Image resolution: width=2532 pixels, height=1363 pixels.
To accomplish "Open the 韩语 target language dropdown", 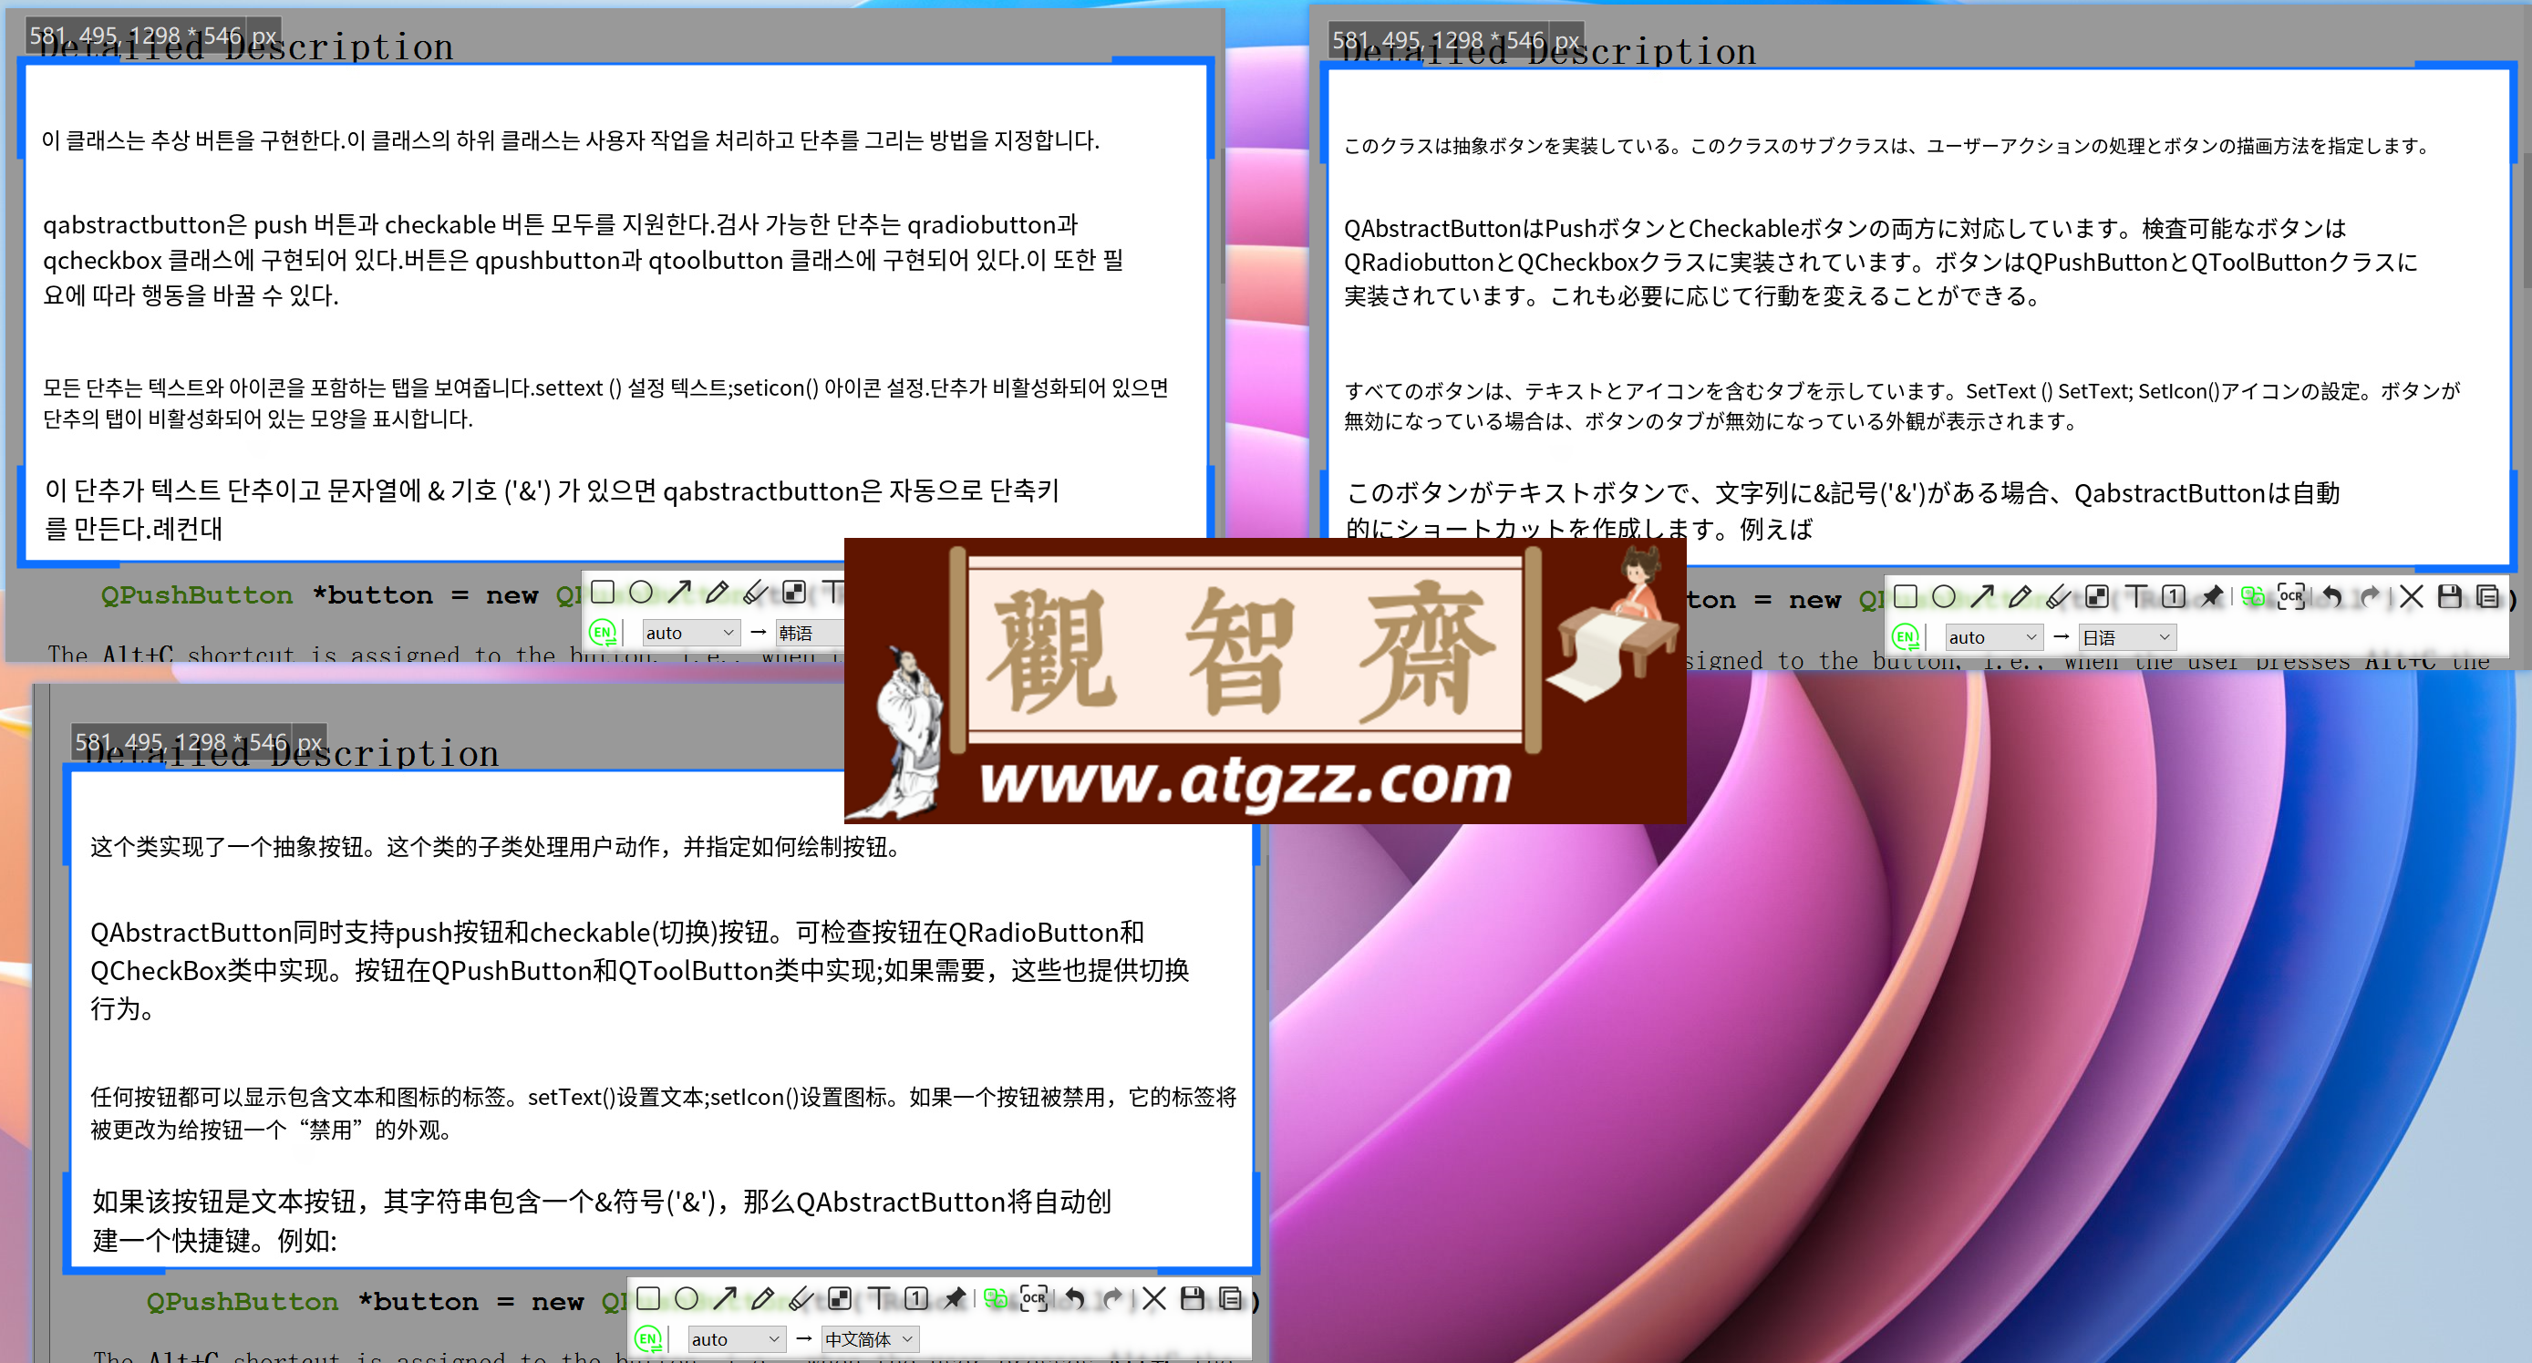I will [810, 633].
